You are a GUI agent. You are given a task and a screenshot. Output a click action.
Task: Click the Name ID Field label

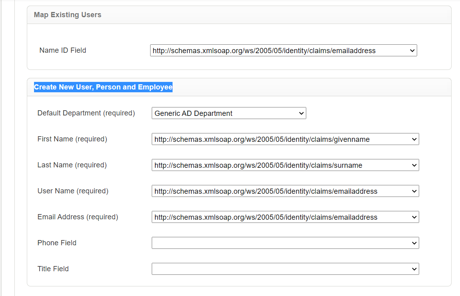coord(63,50)
